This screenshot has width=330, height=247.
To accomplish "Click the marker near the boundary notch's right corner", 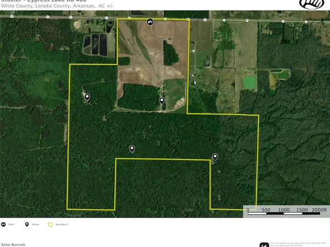I will (x=215, y=157).
